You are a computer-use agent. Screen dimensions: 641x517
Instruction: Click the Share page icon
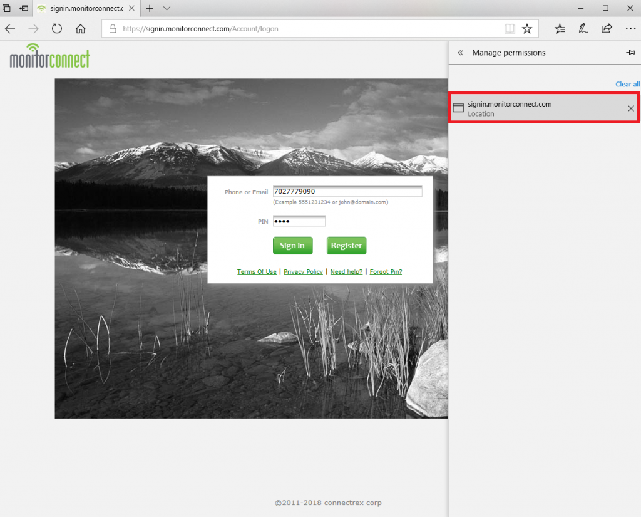coord(606,29)
